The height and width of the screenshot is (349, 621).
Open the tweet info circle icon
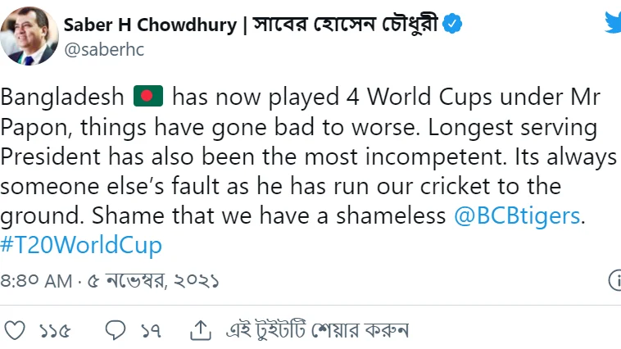click(615, 280)
